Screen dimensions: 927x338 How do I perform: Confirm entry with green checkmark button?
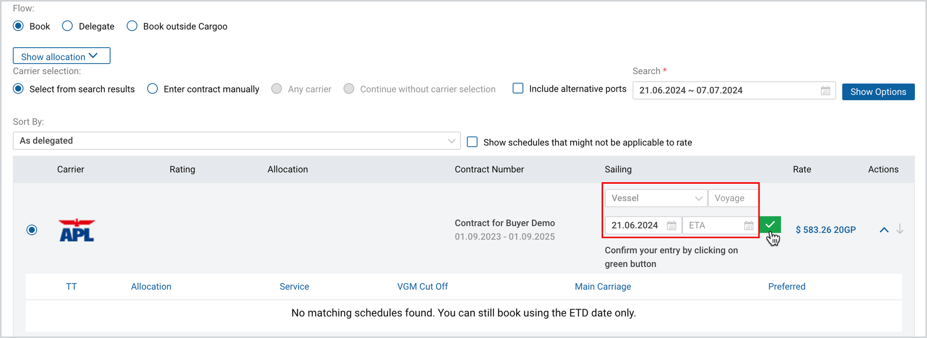(x=770, y=225)
